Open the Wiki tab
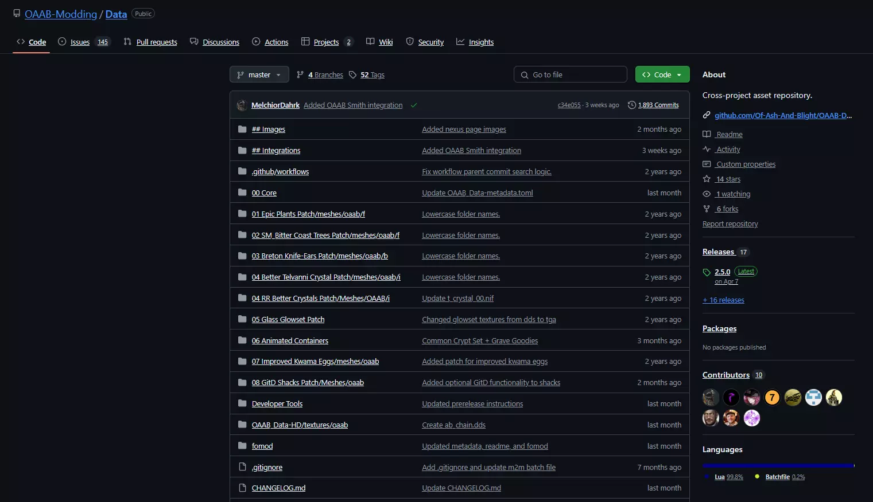The image size is (873, 502). coord(379,42)
